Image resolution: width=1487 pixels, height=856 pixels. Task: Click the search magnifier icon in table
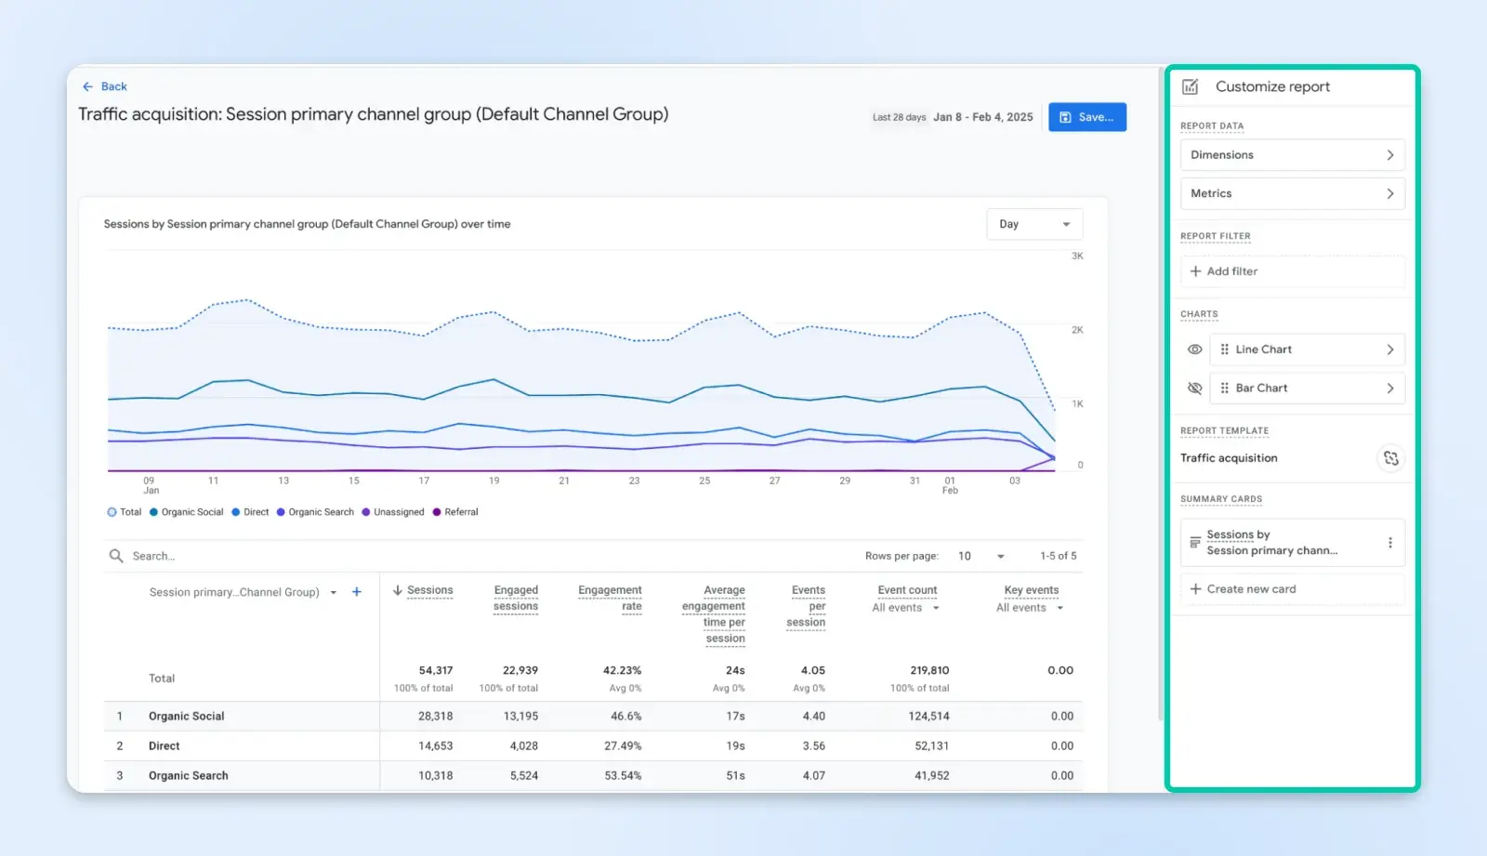(116, 556)
